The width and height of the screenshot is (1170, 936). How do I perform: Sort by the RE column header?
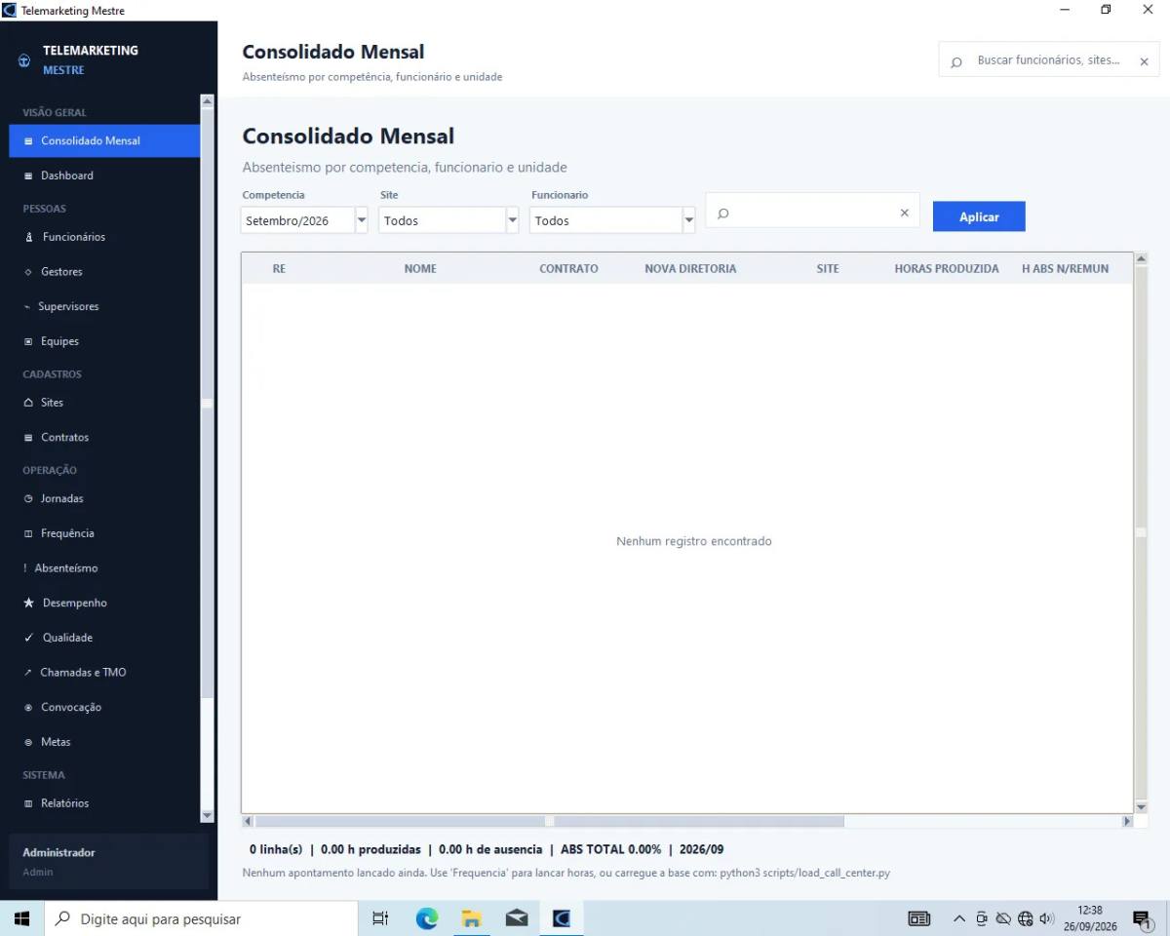point(279,268)
